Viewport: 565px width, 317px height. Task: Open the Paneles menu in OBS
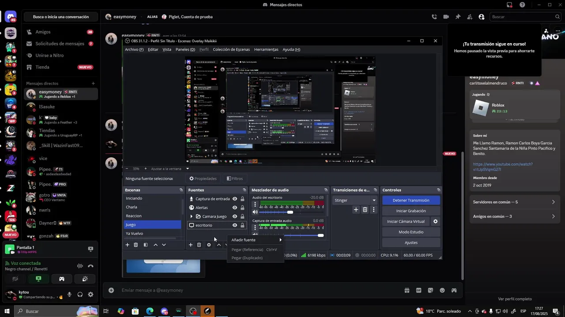(x=185, y=49)
